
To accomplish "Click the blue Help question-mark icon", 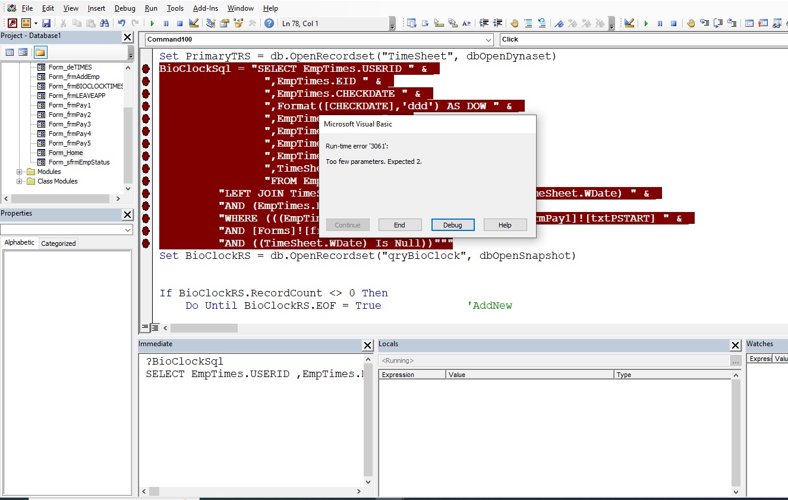I will tap(269, 23).
